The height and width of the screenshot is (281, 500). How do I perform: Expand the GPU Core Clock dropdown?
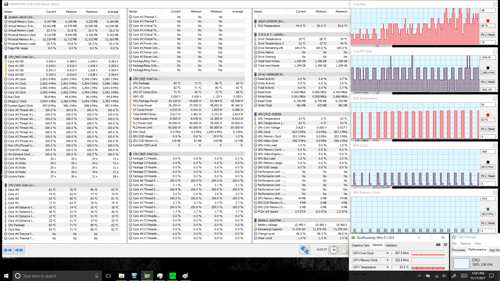coord(387,253)
